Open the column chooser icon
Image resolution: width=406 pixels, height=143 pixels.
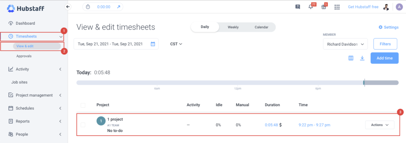click(x=351, y=58)
